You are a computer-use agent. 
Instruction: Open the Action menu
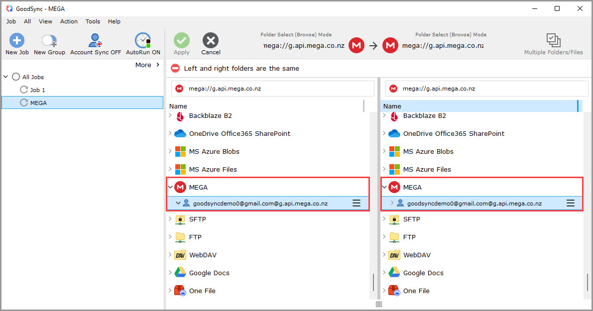pos(69,21)
